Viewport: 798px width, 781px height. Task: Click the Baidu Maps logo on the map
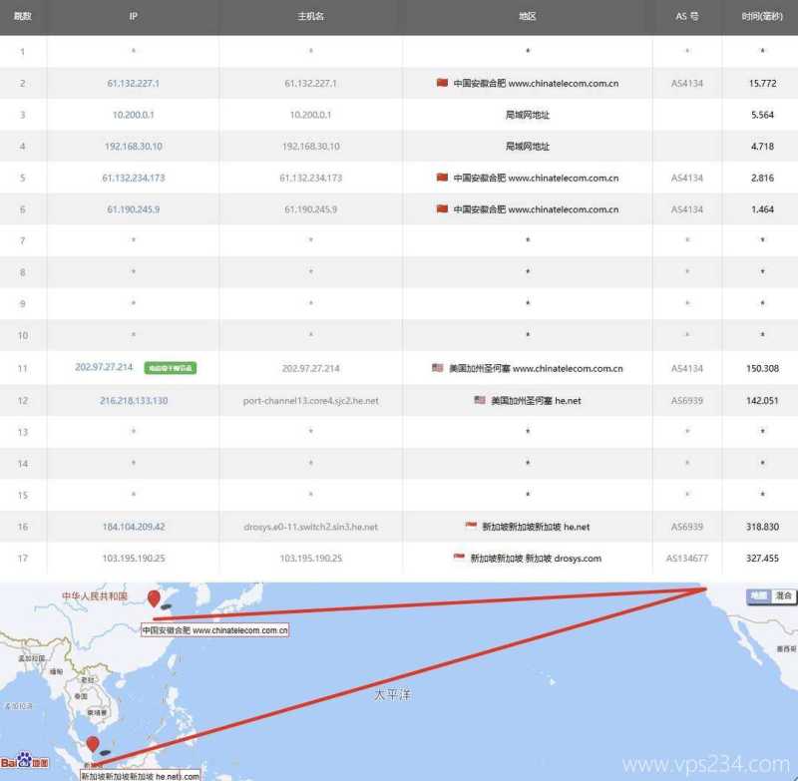click(x=24, y=762)
